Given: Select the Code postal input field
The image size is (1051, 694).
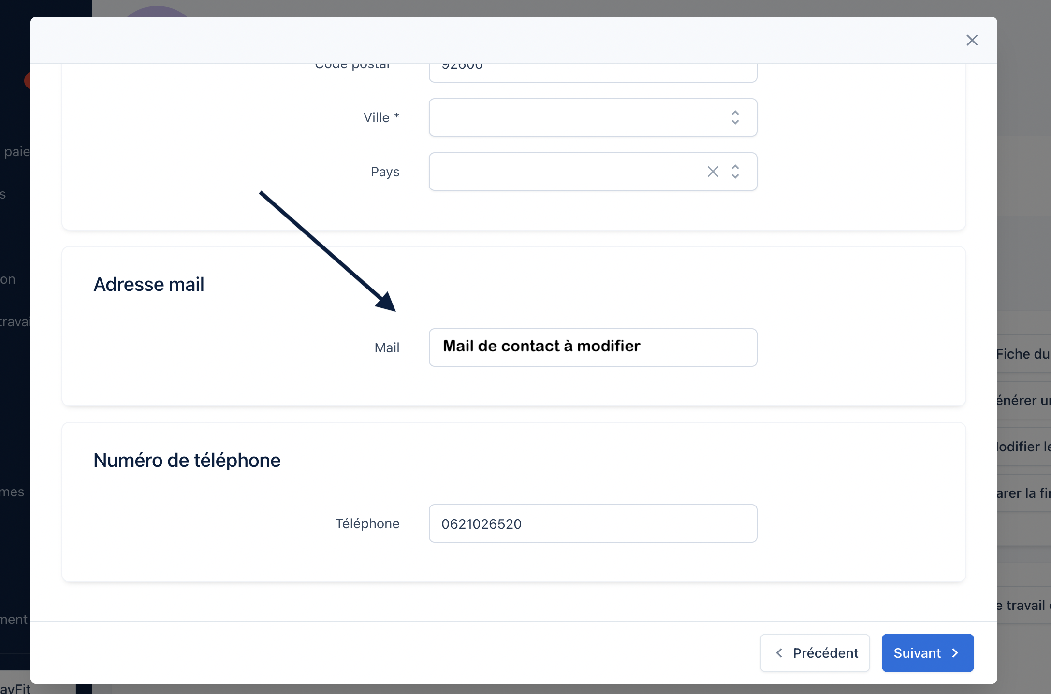Looking at the screenshot, I should coord(593,72).
